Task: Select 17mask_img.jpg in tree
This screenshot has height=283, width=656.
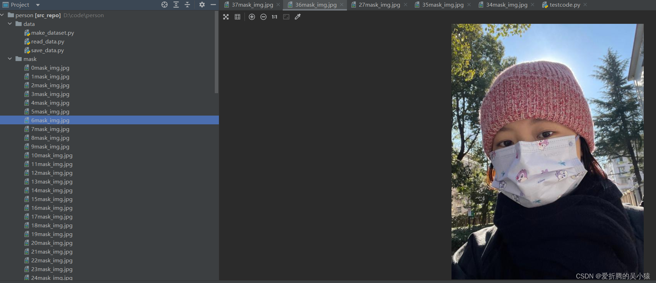Action: 52,216
